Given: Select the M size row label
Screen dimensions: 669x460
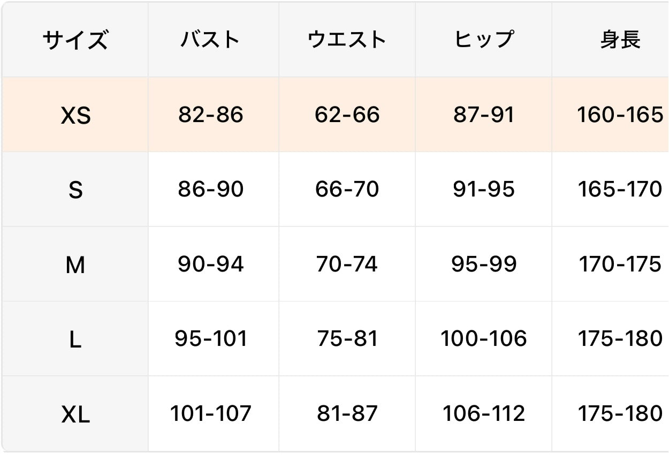Looking at the screenshot, I should [75, 265].
